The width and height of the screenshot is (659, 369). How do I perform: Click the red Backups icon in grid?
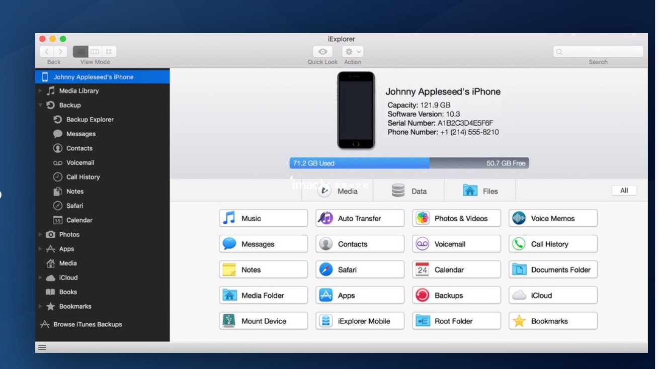pos(423,296)
